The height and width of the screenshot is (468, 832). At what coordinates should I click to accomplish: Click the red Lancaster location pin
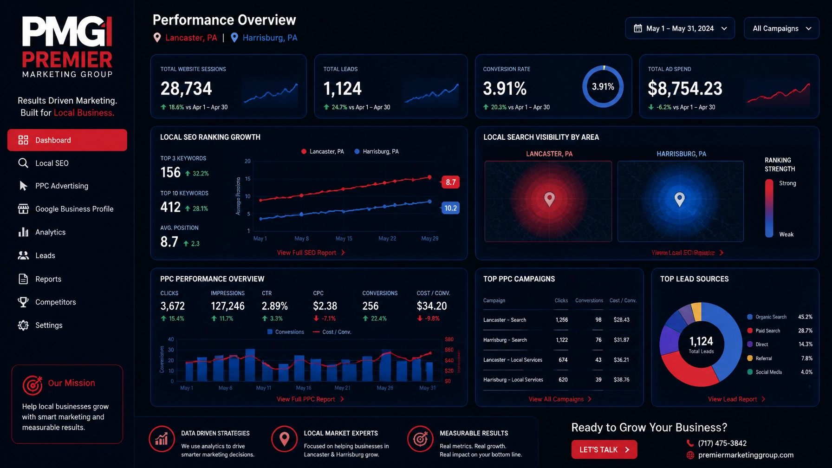point(157,38)
